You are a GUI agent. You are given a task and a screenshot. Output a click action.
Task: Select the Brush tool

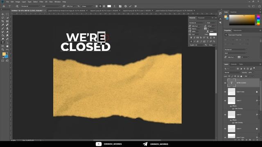coord(3,29)
